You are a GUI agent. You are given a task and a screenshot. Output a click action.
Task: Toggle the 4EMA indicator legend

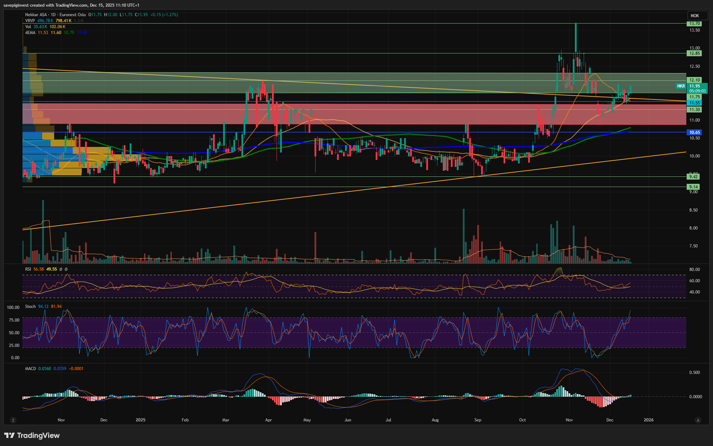tap(30, 33)
